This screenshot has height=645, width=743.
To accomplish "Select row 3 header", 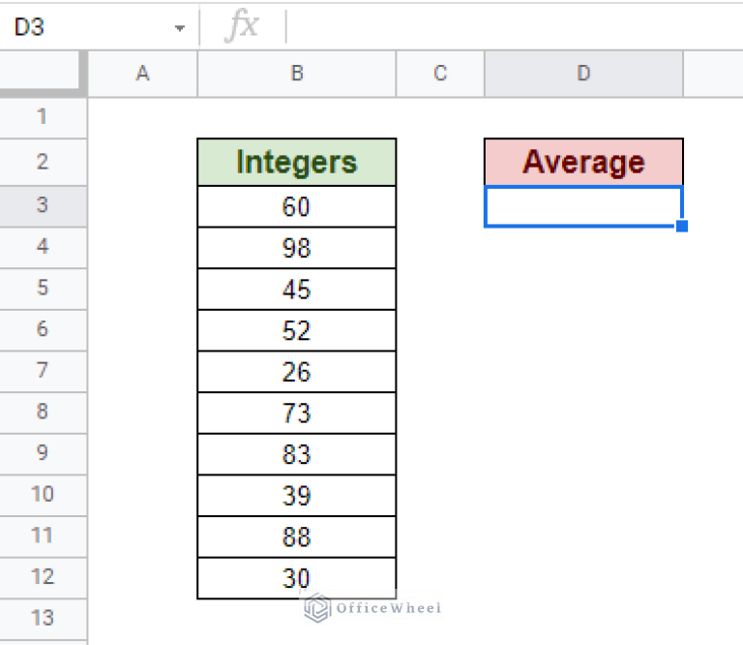I will coord(43,205).
